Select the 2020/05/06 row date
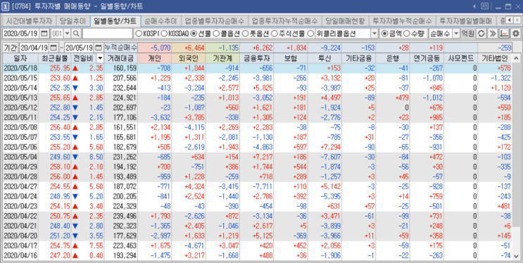 pos(20,147)
